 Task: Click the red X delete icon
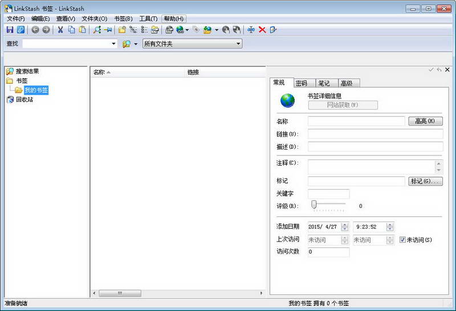[262, 30]
